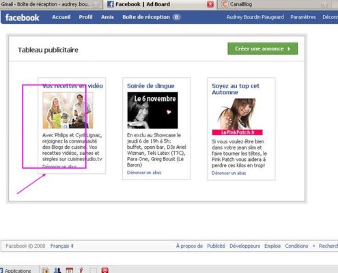
Task: Open Amis in Facebook navigation
Action: click(x=107, y=17)
